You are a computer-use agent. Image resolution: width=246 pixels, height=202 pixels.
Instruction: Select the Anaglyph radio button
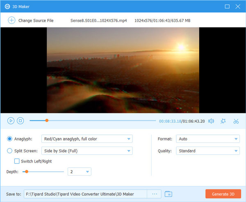click(9, 139)
